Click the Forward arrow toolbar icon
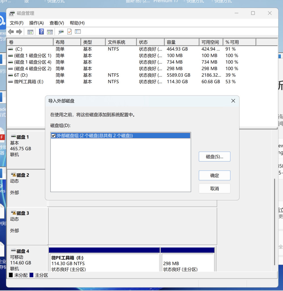 click(x=19, y=32)
